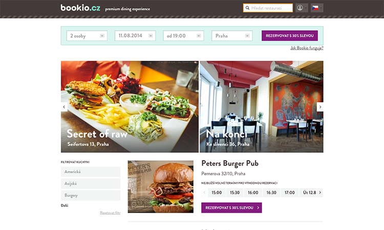This screenshot has height=230, width=384.
Task: Show earlier time slots with left arrow
Action: click(x=204, y=193)
